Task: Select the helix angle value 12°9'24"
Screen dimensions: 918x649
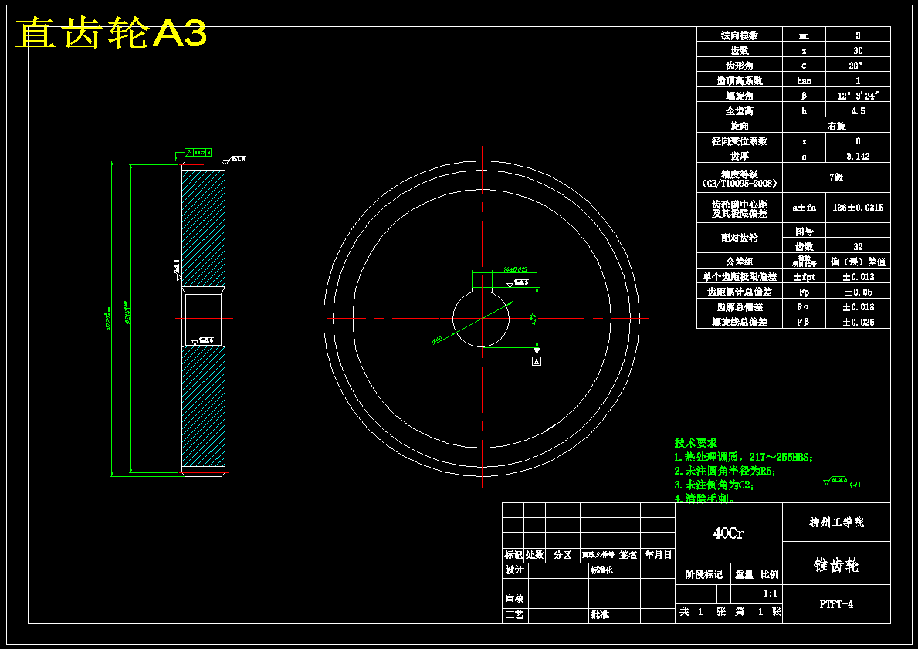Action: [x=858, y=96]
